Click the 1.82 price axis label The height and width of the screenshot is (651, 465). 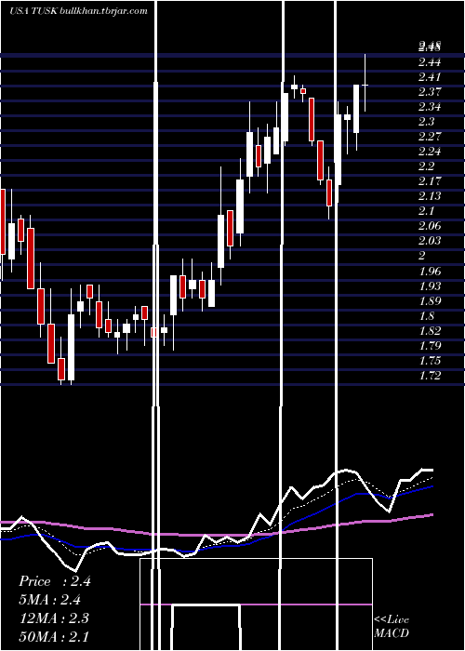[430, 331]
